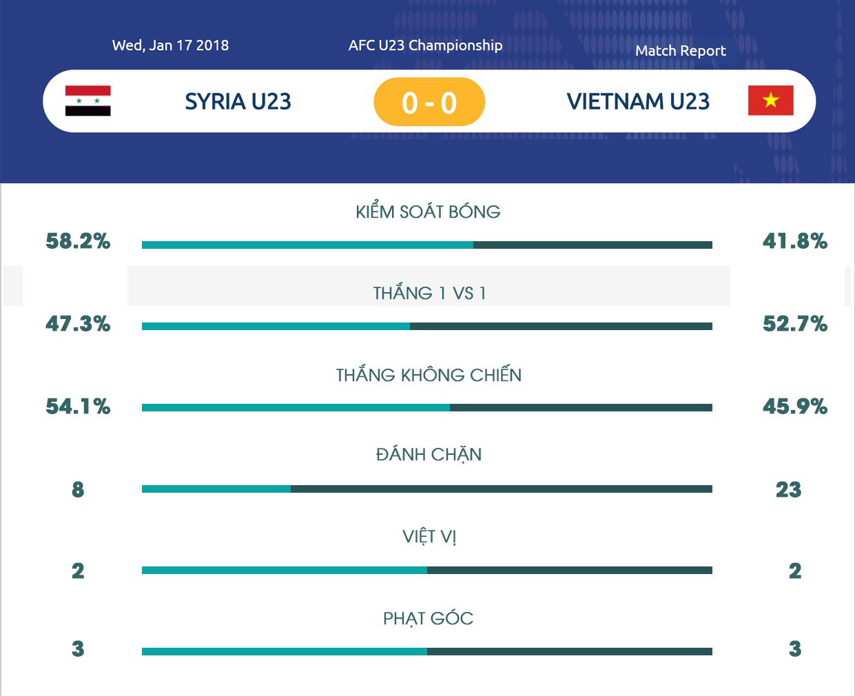Click Syria's 58.2% possession value
This screenshot has height=696, width=855.
click(x=78, y=241)
